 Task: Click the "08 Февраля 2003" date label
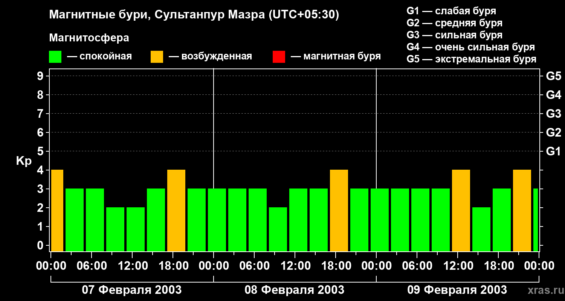pos(295,290)
